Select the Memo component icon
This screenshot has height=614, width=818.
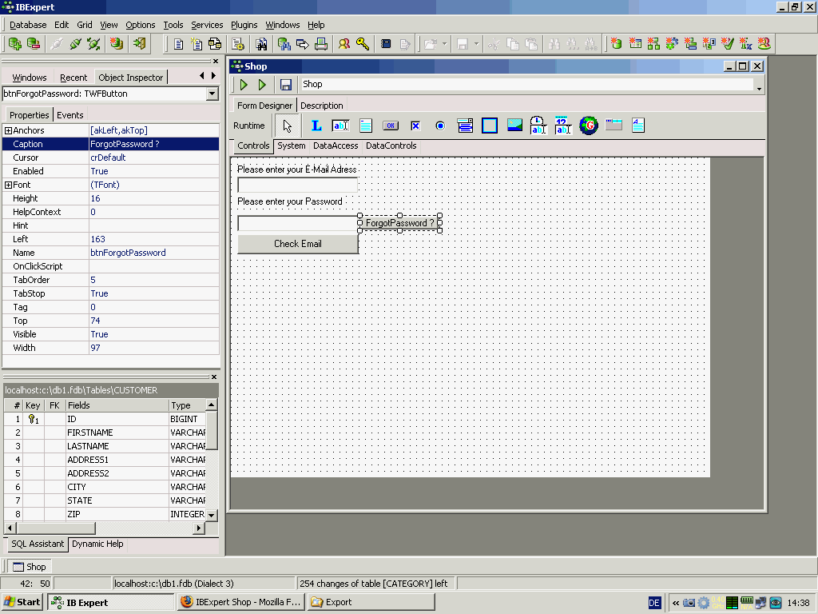(366, 126)
